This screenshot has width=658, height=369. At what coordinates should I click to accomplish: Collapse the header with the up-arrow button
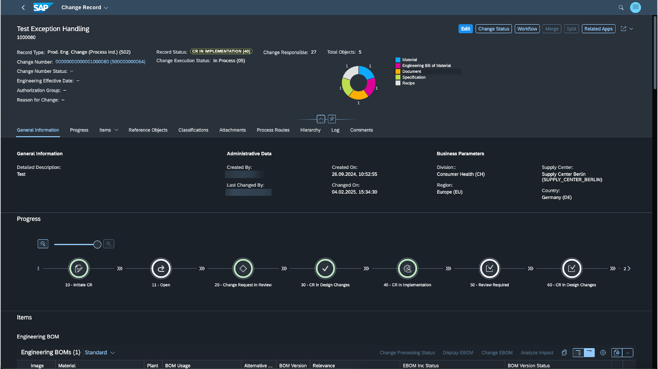[x=321, y=119]
